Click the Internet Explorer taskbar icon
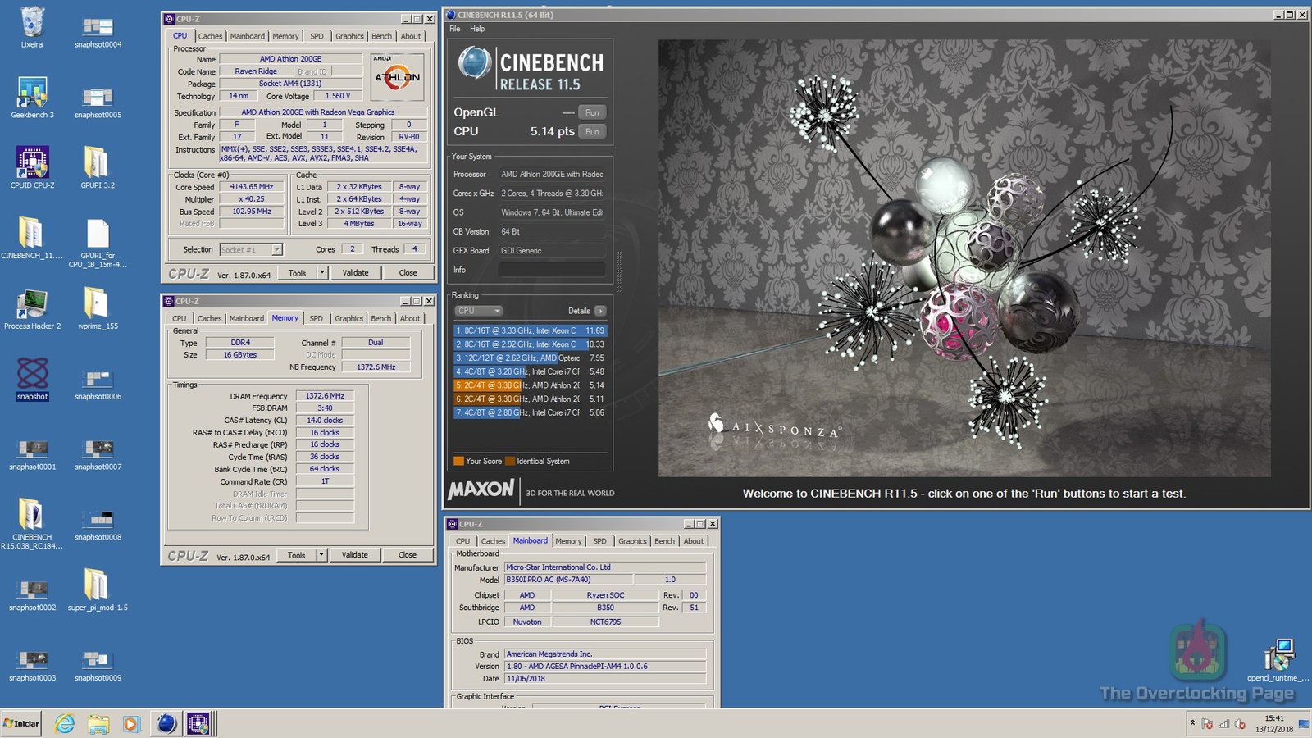1312x738 pixels. (64, 723)
